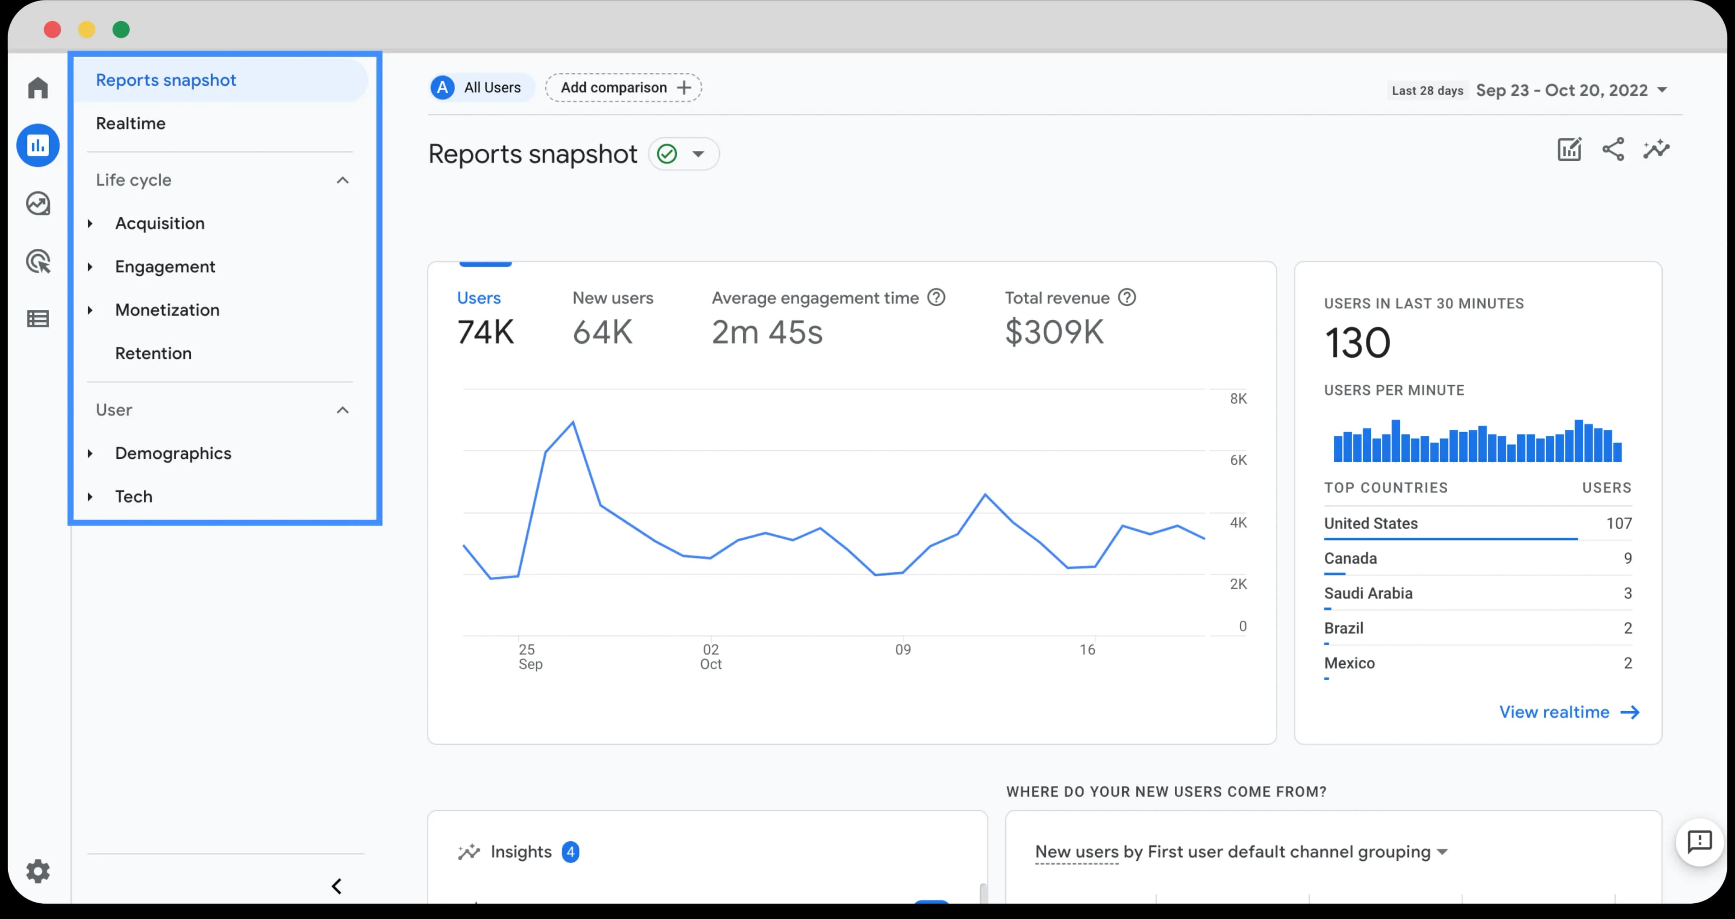Click the feedback chat bubble icon
The image size is (1735, 919).
1699,841
